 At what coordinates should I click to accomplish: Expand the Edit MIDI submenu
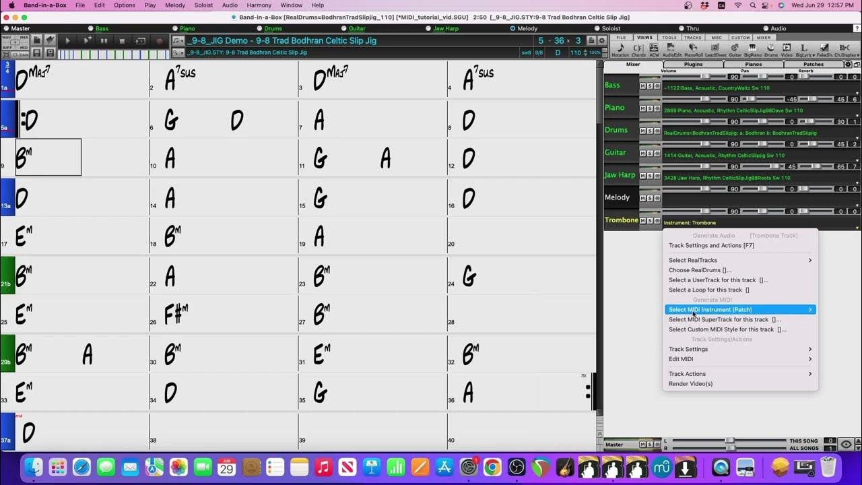coord(740,359)
